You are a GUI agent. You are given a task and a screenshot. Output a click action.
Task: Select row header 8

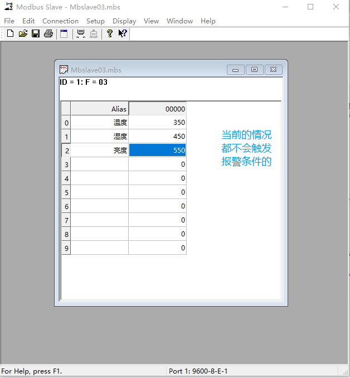66,234
